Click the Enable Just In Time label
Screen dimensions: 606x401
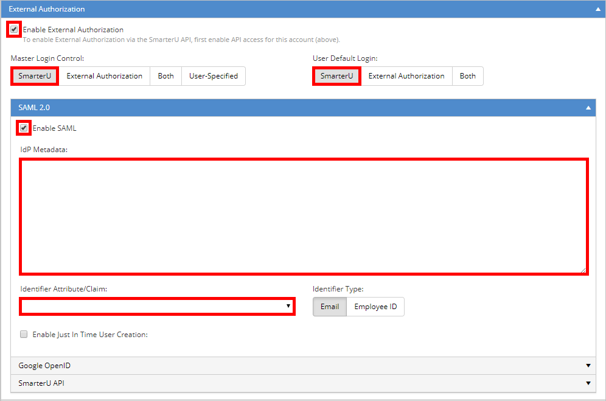(90, 335)
